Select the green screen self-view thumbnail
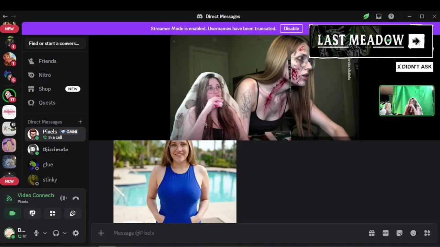Viewport: 440px width, 247px height. (407, 101)
